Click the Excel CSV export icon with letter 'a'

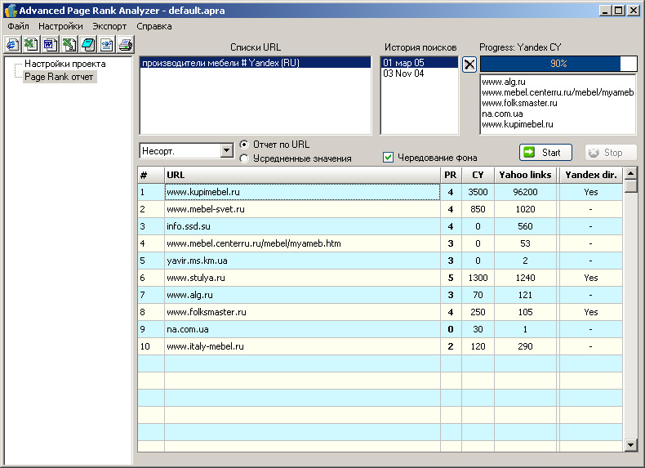point(69,44)
